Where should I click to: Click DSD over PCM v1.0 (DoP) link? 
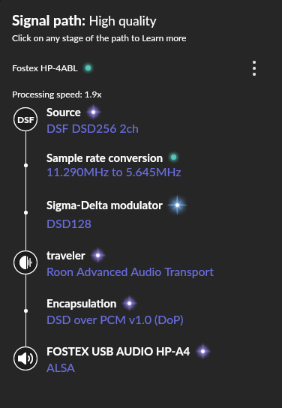pyautogui.click(x=115, y=320)
